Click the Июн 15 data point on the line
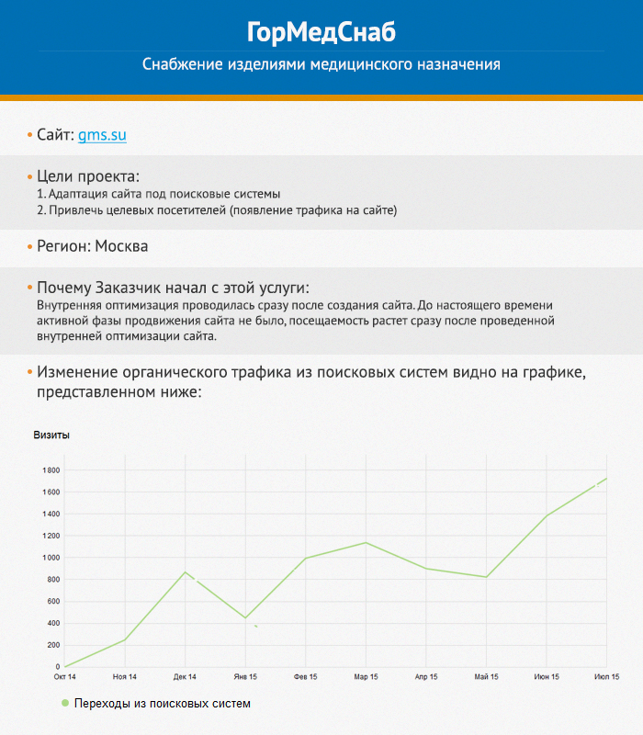Viewport: 643px width, 735px height. point(547,515)
